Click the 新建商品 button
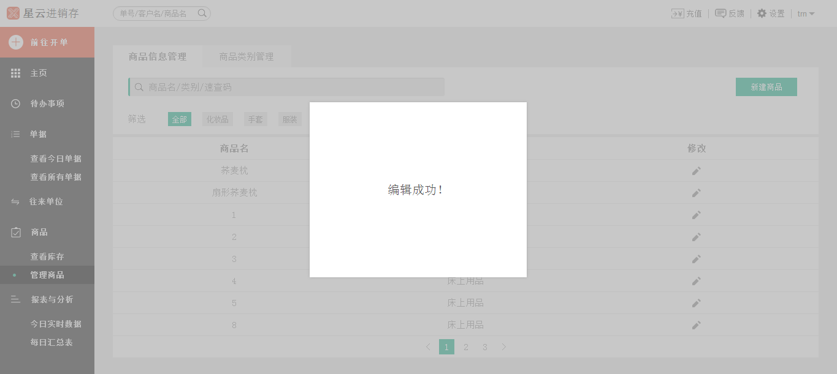This screenshot has width=837, height=374. point(766,87)
